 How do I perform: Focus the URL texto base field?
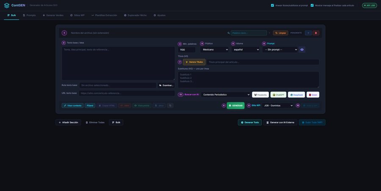(x=127, y=93)
